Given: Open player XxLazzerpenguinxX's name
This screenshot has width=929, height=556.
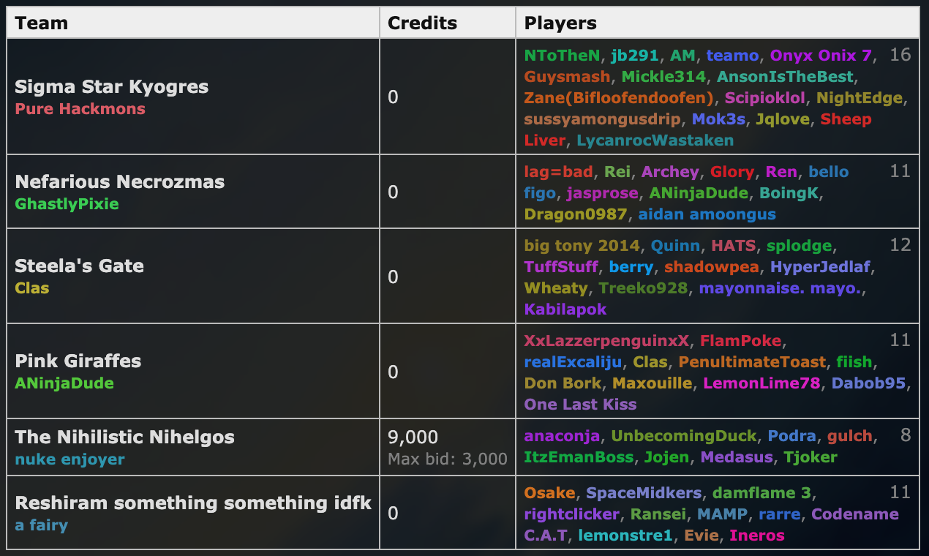Looking at the screenshot, I should pos(606,341).
